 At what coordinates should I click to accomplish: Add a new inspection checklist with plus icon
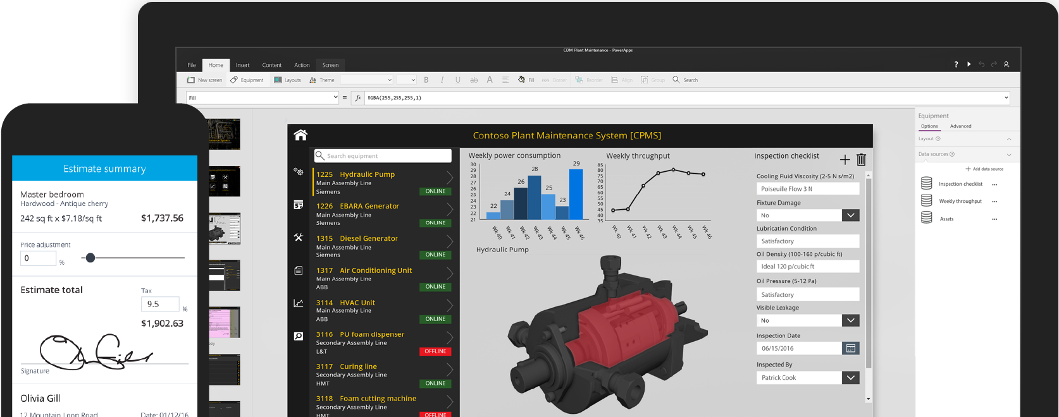click(845, 159)
